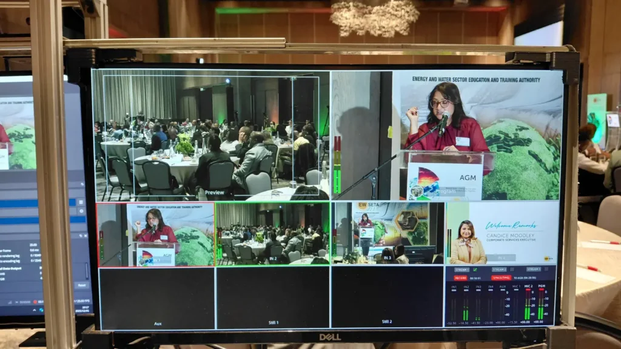Click the remaining space value after SPACE(TIME)
This screenshot has width=621, height=349.
click(525, 278)
